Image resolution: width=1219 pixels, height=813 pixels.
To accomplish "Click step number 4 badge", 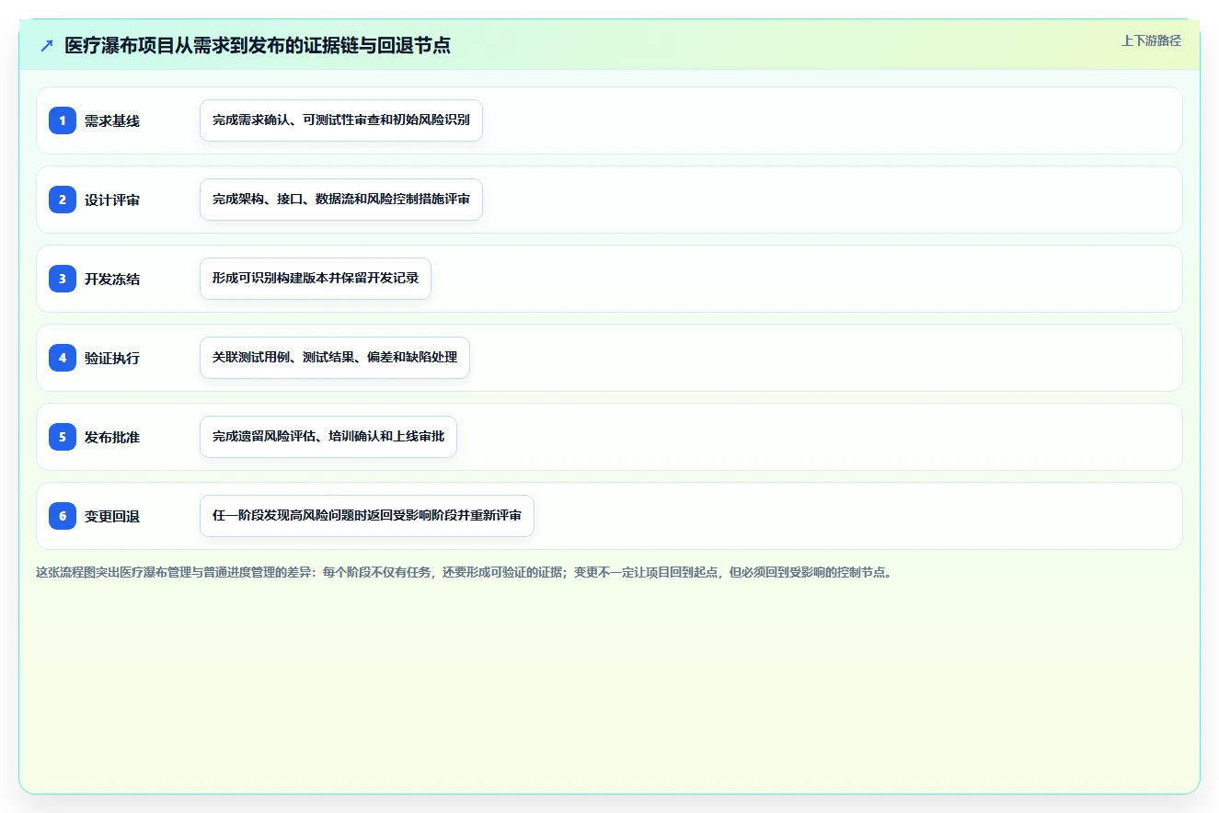I will [63, 358].
